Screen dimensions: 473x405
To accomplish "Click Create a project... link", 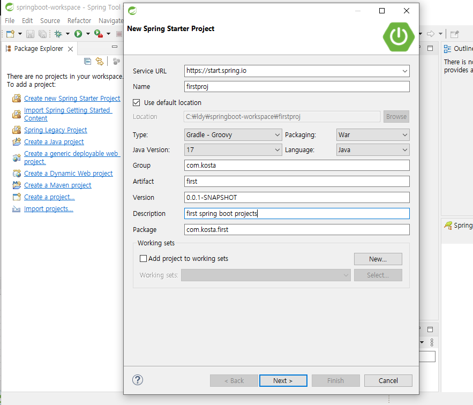I will point(49,197).
